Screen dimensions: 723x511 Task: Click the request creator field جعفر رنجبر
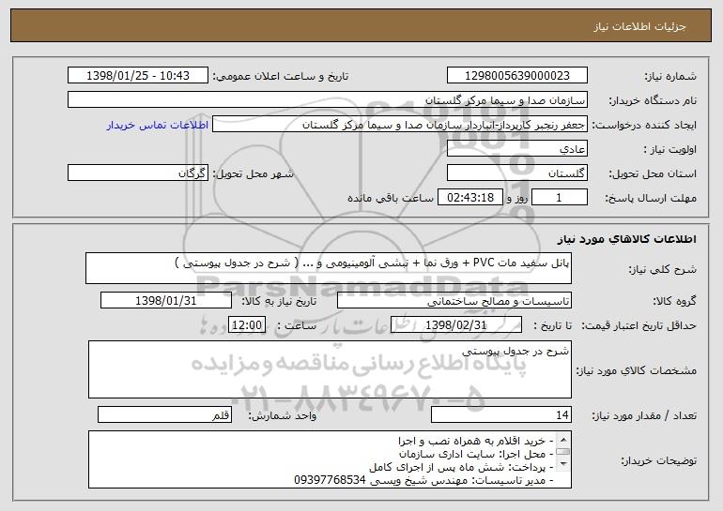[x=400, y=125]
